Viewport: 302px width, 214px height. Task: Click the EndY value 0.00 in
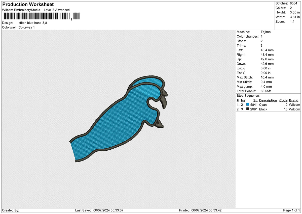coord(266,73)
